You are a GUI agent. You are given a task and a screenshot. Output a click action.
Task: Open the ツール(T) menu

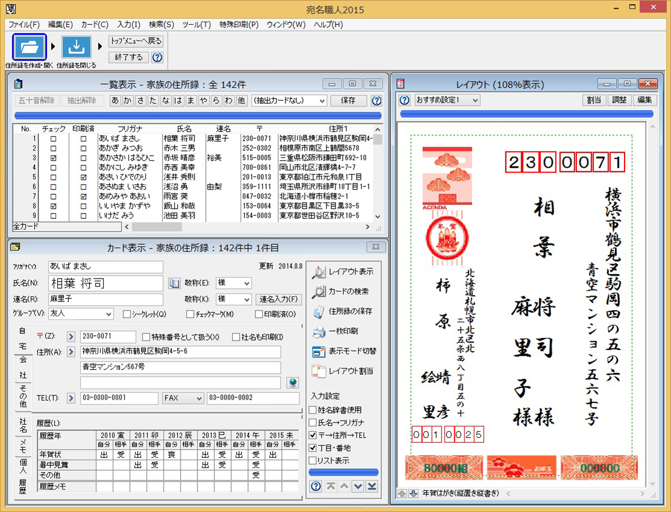[x=196, y=24]
